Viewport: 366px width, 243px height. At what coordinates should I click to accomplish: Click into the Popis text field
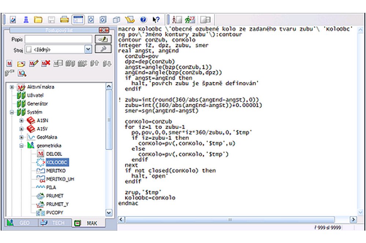click(59, 39)
